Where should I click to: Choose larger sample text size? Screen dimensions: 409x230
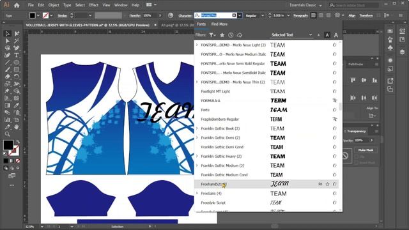336,35
